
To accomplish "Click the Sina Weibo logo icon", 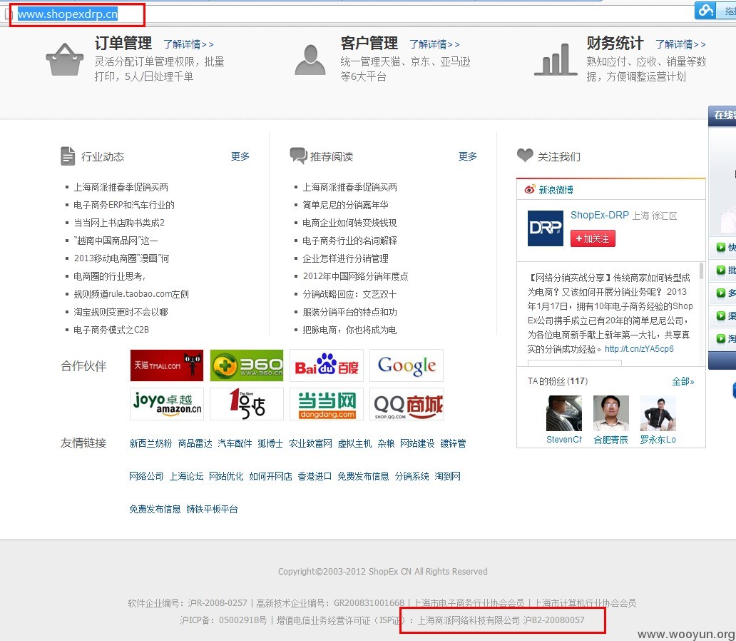I will click(530, 189).
